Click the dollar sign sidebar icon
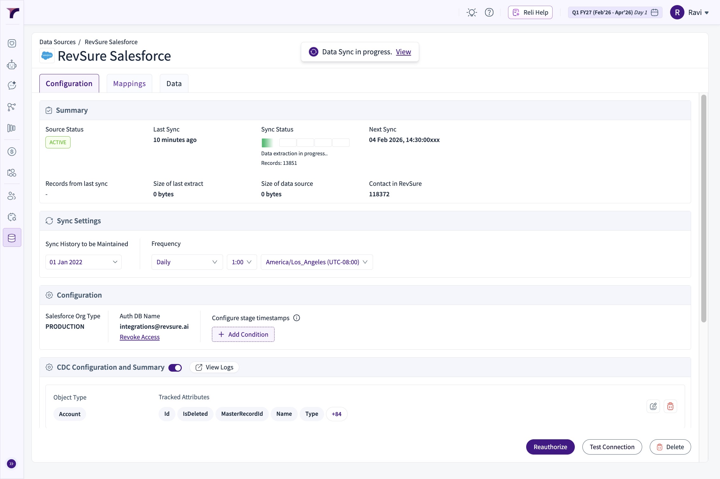The image size is (720, 479). pyautogui.click(x=12, y=152)
